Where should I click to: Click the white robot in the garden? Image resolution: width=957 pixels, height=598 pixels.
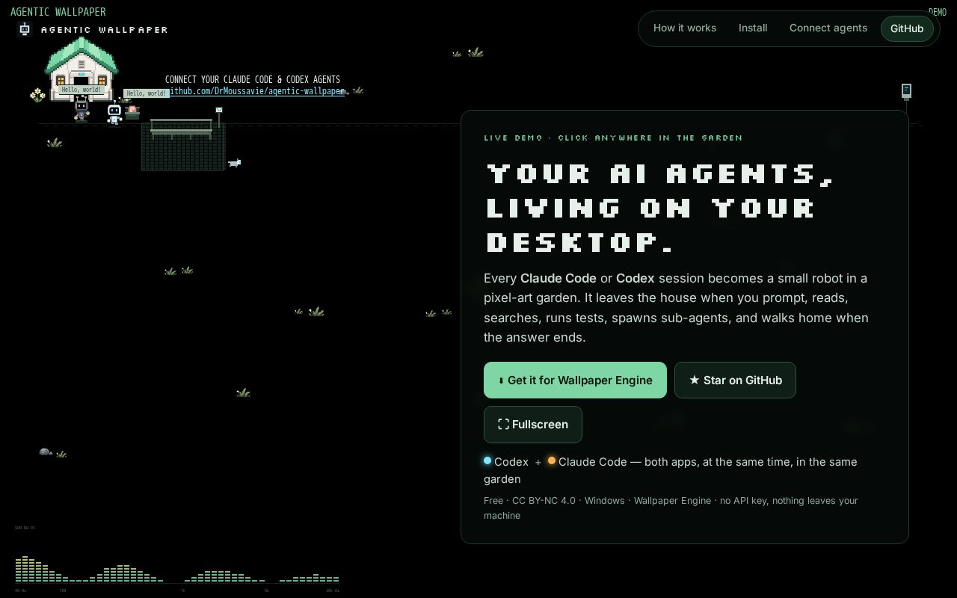114,114
